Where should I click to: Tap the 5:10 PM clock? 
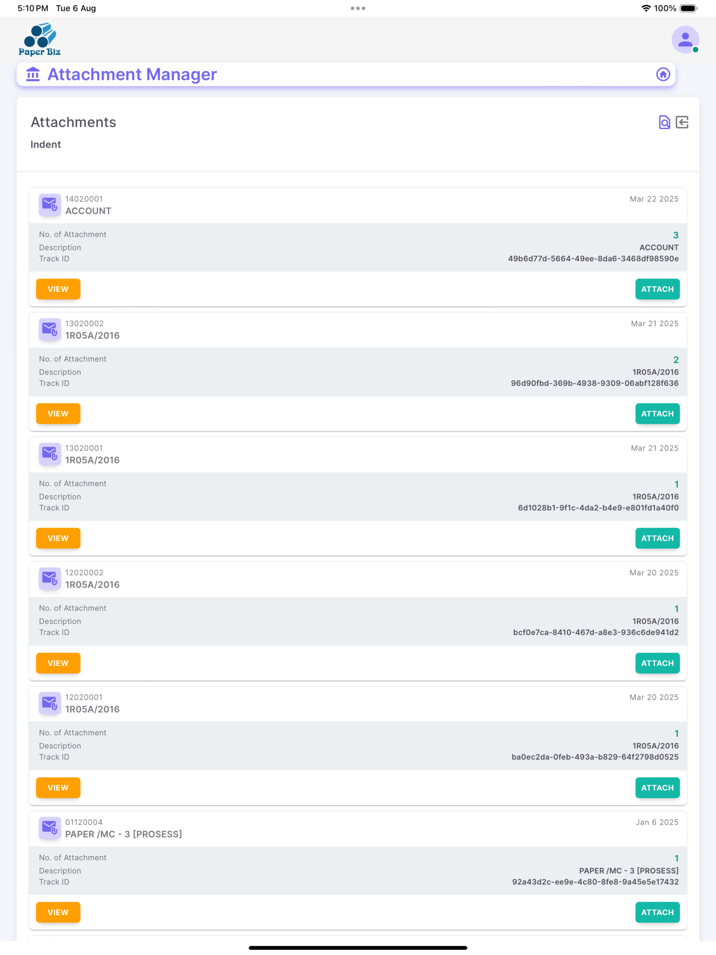(33, 8)
